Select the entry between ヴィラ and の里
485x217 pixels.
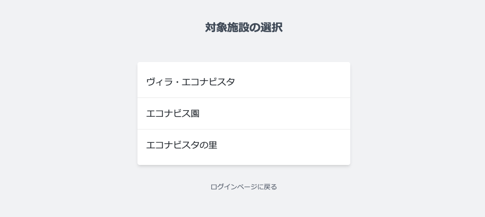pyautogui.click(x=244, y=113)
